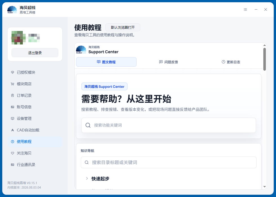Click the 知识导航 heading
Image resolution: width=276 pixels, height=197 pixels.
[88, 151]
